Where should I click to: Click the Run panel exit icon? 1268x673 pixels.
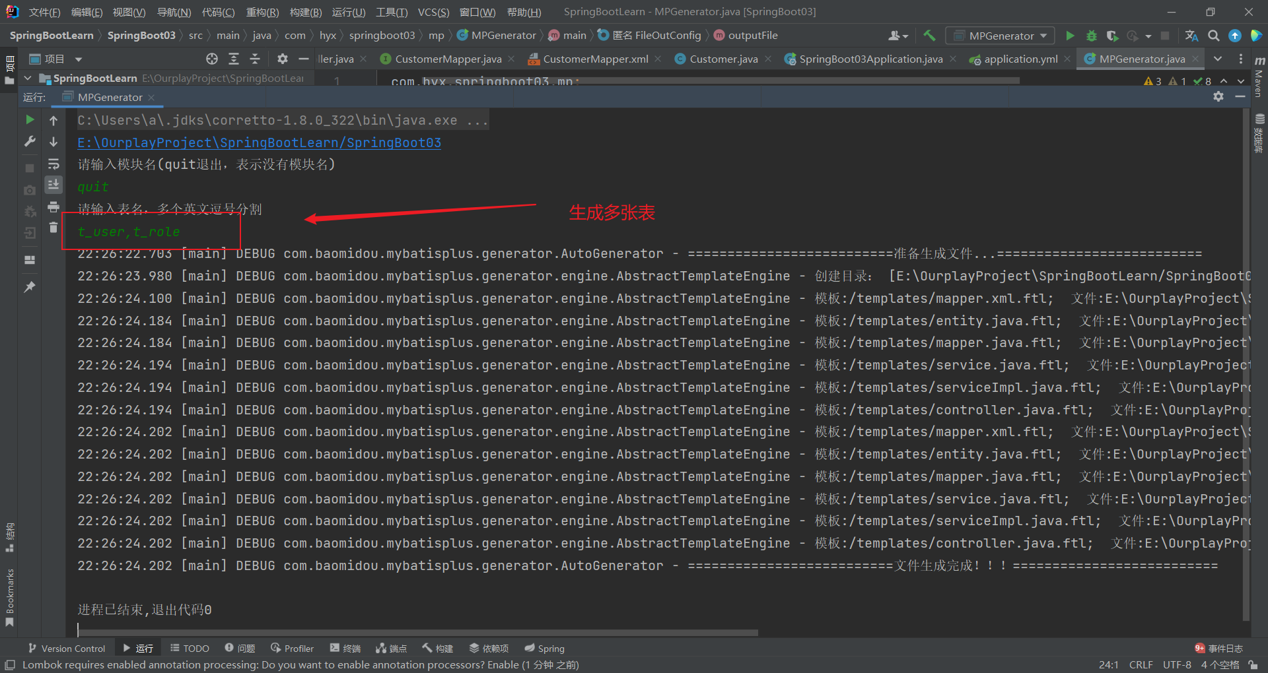coord(30,233)
